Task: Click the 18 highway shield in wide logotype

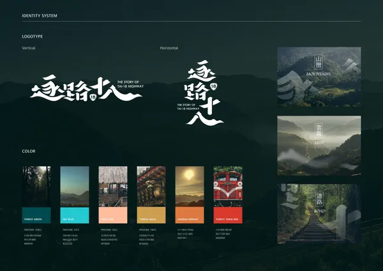Action: [x=93, y=97]
